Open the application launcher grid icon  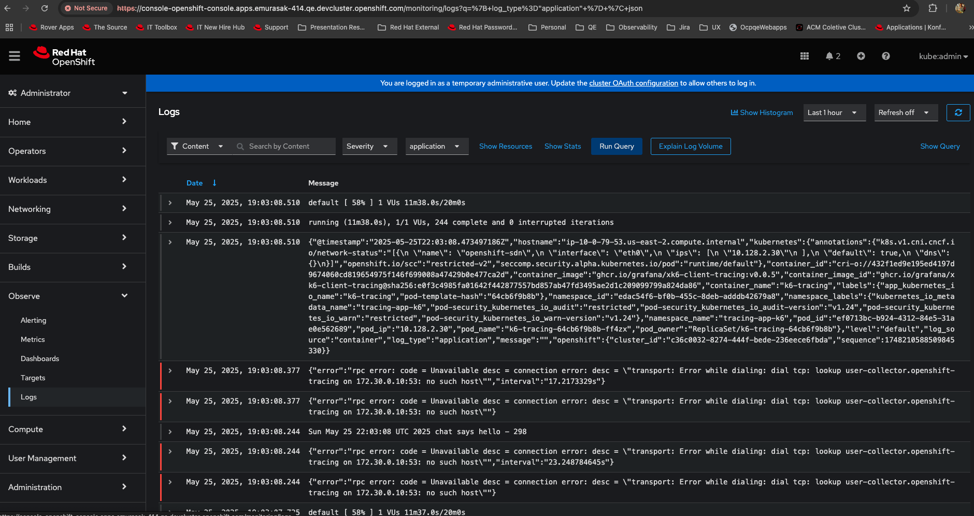[804, 56]
